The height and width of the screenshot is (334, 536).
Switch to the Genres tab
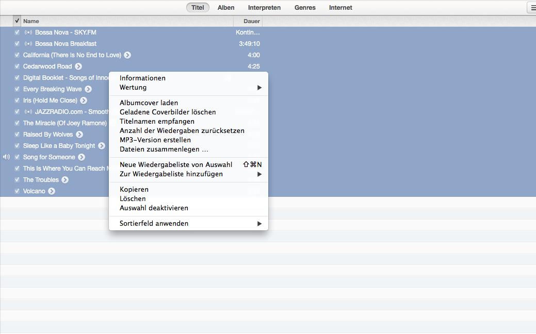pos(305,8)
